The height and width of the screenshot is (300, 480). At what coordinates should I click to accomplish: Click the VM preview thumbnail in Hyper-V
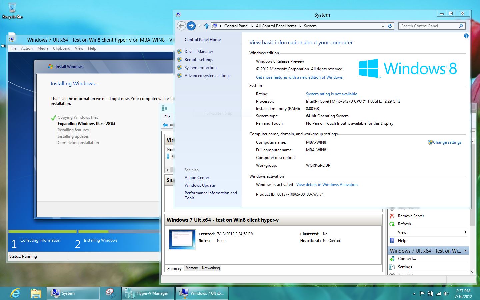point(182,239)
